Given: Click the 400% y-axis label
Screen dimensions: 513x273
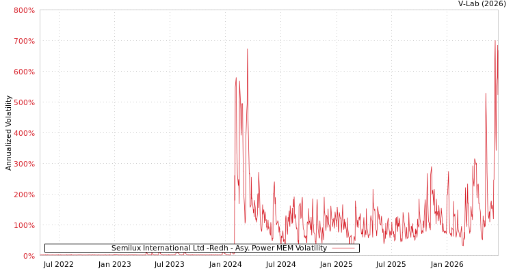Looking at the screenshot, I should (x=24, y=133).
